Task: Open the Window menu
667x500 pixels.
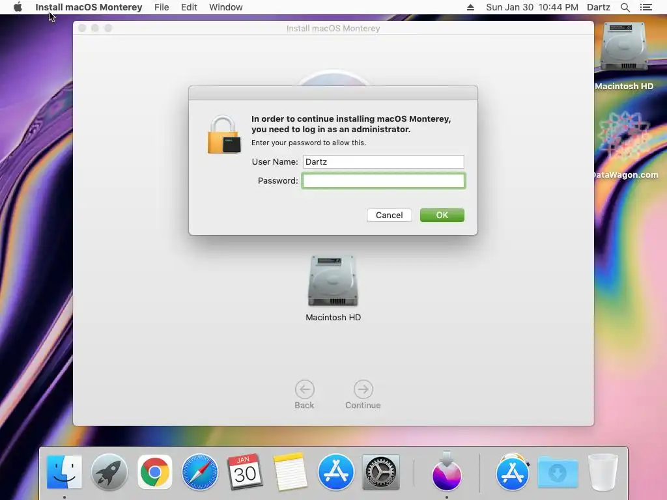Action: click(x=226, y=7)
